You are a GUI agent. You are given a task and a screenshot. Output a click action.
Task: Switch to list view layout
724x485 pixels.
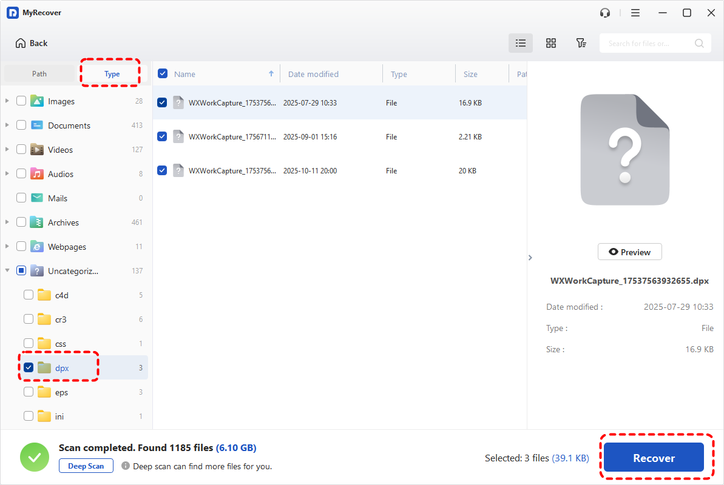coord(520,43)
